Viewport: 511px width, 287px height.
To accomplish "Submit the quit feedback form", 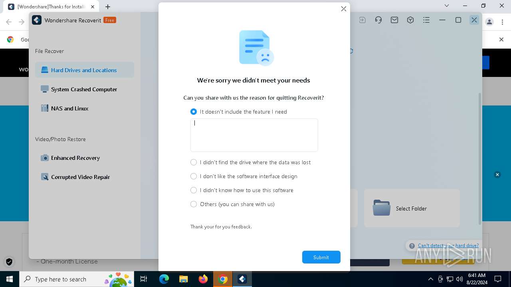I will 321,257.
